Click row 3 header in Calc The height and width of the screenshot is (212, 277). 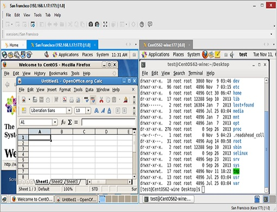click(x=23, y=149)
